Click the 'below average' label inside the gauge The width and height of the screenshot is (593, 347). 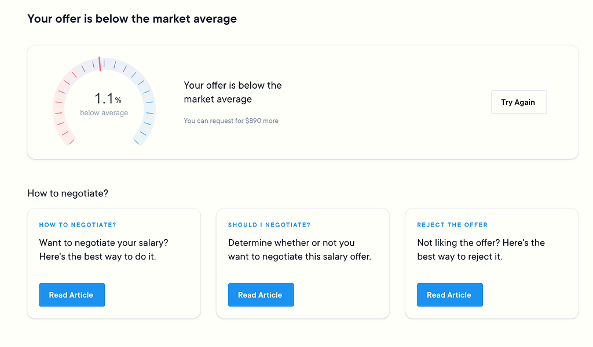(x=104, y=113)
